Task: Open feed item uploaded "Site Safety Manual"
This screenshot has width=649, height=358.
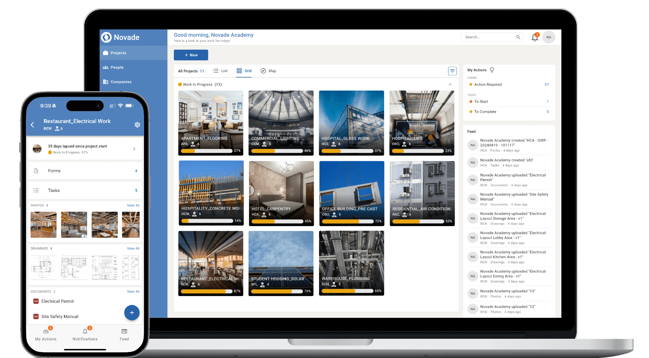Action: 509,199
